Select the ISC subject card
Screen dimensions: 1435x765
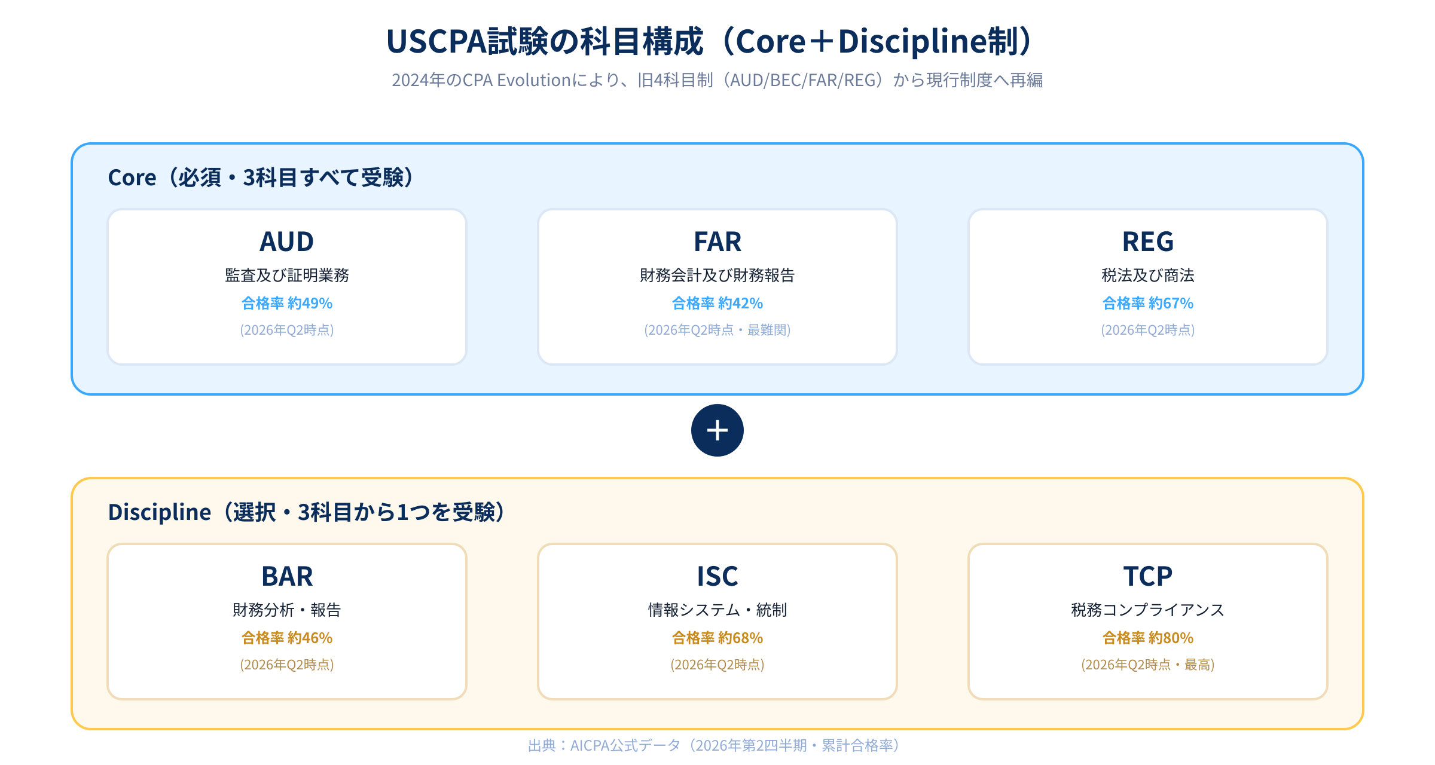coord(717,622)
